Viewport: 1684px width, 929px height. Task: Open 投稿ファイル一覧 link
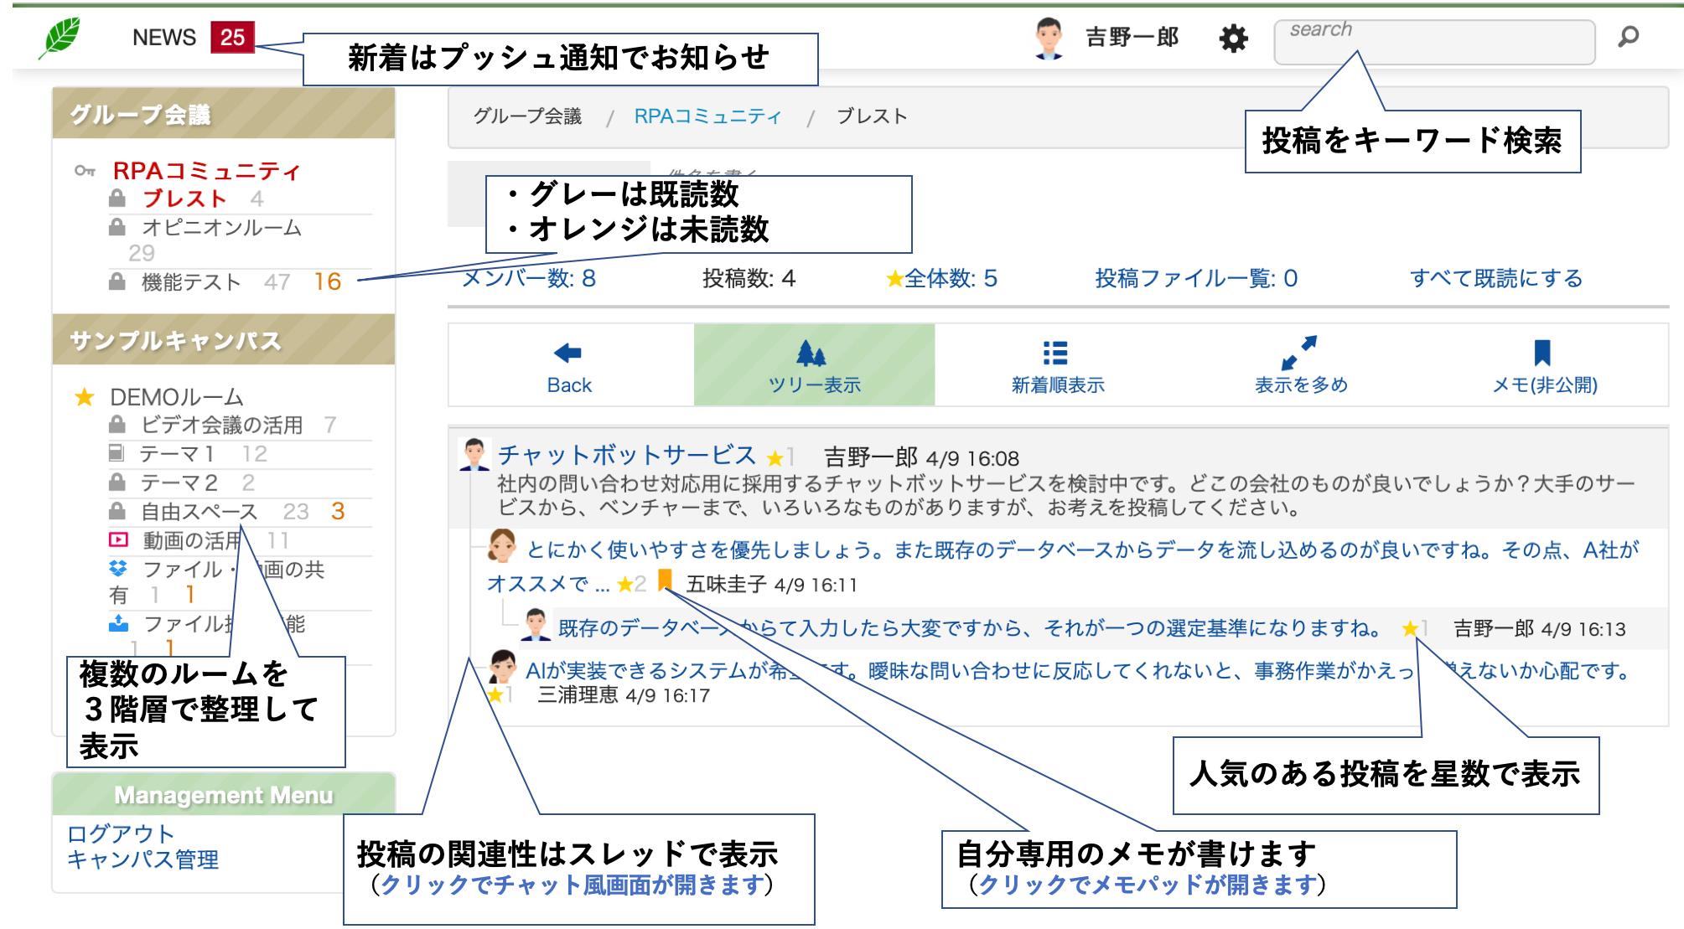click(x=1195, y=278)
